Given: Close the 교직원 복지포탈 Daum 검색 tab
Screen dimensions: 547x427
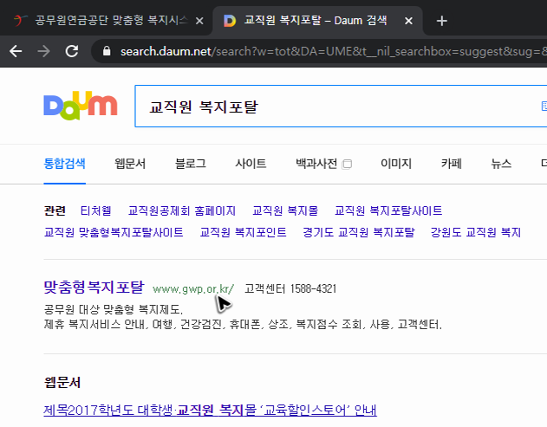Looking at the screenshot, I should pos(408,22).
